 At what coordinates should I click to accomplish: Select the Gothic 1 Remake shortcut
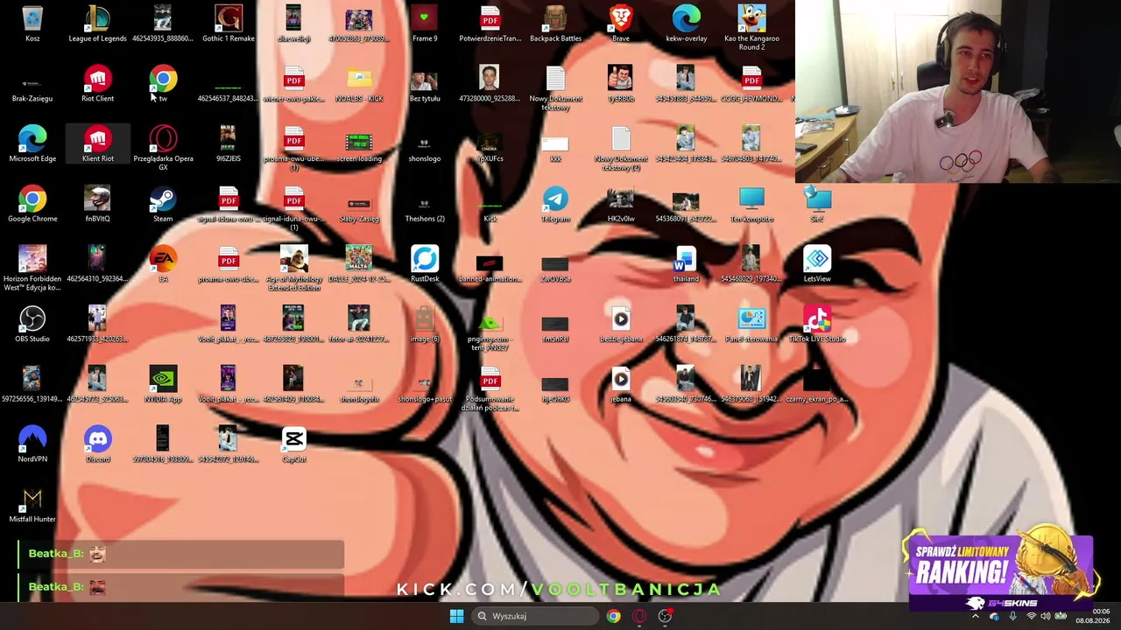tap(228, 24)
